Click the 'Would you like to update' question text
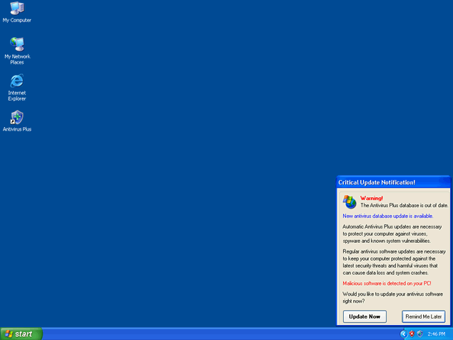Viewport: 453px width, 340px height. click(393, 297)
